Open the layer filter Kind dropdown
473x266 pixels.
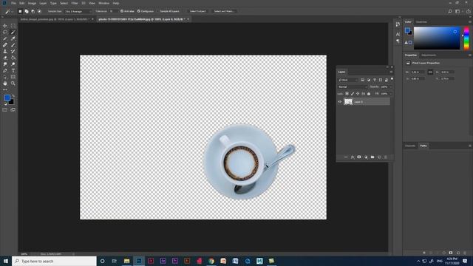[x=347, y=80]
